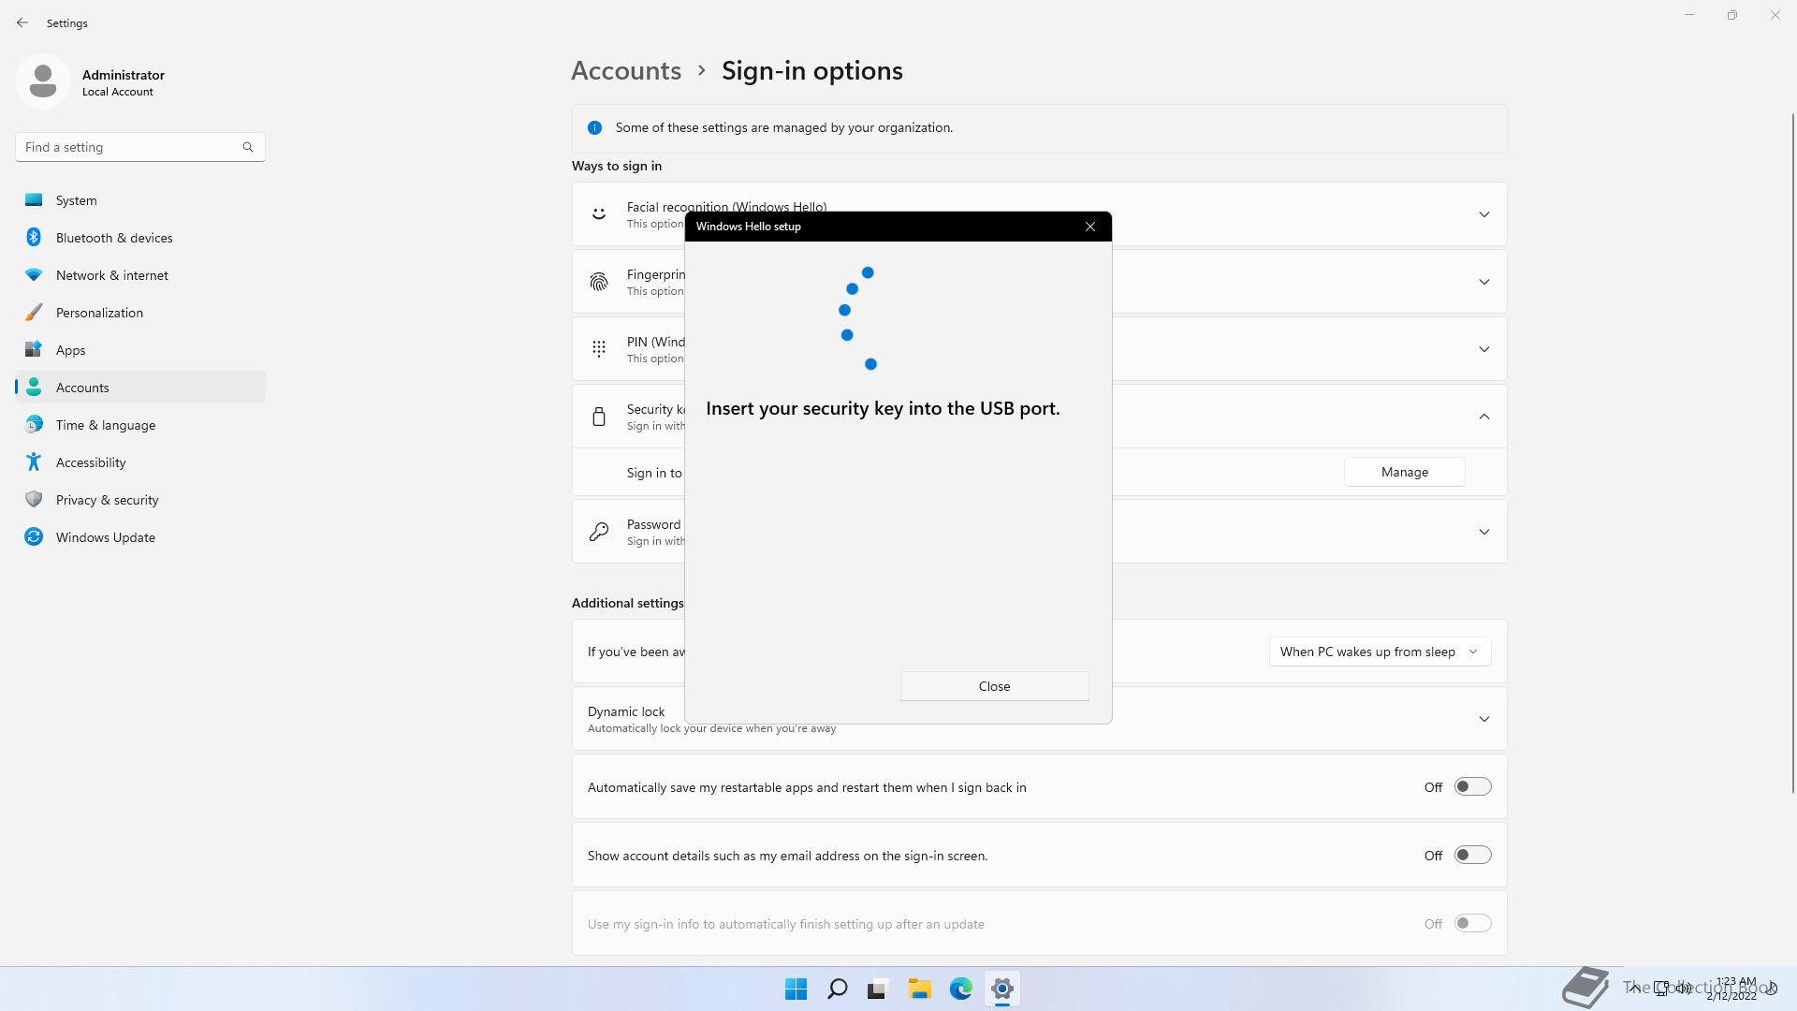This screenshot has height=1011, width=1797.
Task: Click the System monitor icon in sidebar
Action: pos(34,200)
